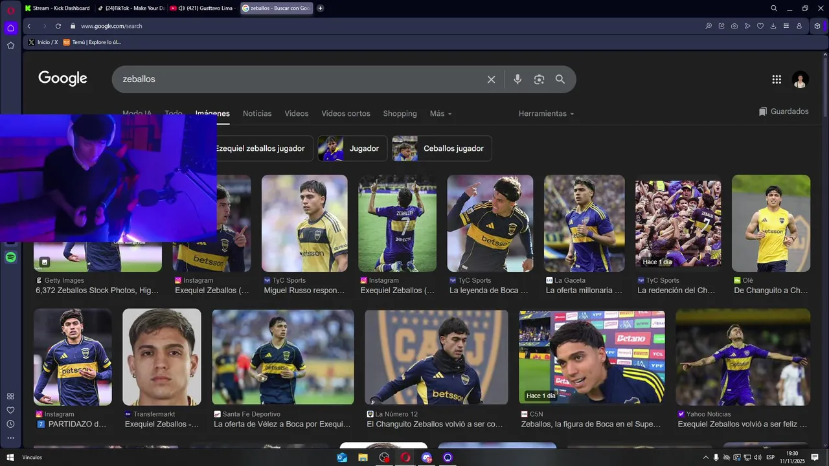829x466 pixels.
Task: Start voice search with microphone
Action: tap(517, 79)
